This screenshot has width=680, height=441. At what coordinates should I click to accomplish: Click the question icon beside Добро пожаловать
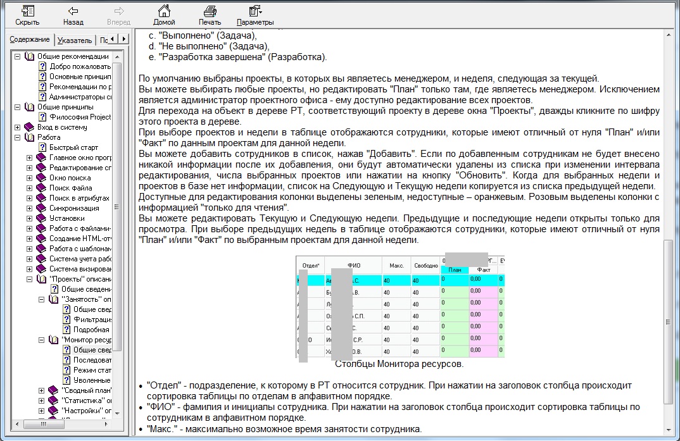(x=42, y=66)
